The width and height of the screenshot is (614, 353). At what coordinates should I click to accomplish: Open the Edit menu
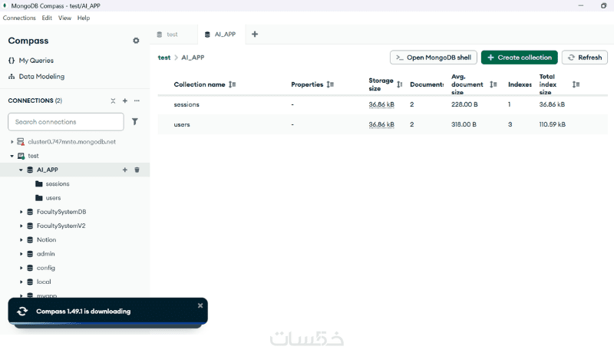click(x=47, y=18)
